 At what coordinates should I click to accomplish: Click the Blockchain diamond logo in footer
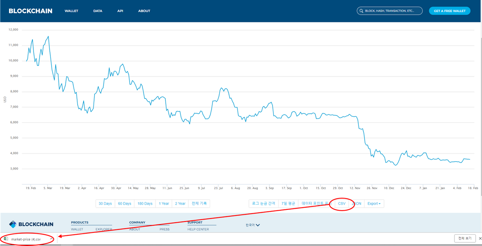(13, 224)
